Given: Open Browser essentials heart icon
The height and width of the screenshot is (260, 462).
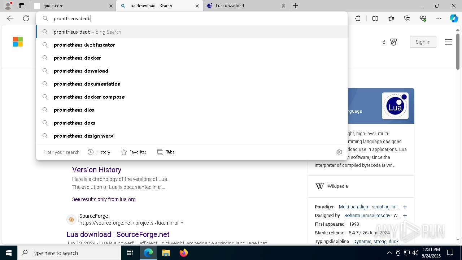Looking at the screenshot, I should [423, 18].
